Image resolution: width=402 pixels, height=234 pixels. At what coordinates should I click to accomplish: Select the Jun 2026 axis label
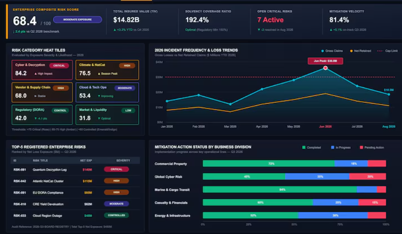pos(325,127)
